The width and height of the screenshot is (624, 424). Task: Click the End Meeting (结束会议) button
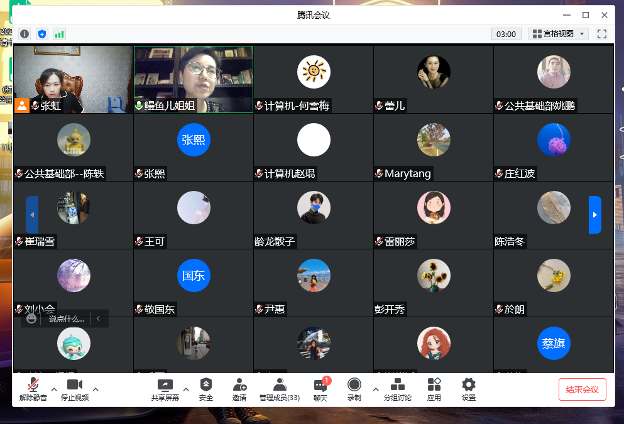[582, 389]
